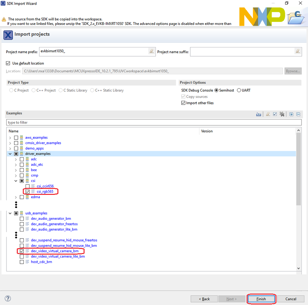Click the import-from-file icon in Examples toolbar
This screenshot has width=308, height=305.
pyautogui.click(x=258, y=114)
